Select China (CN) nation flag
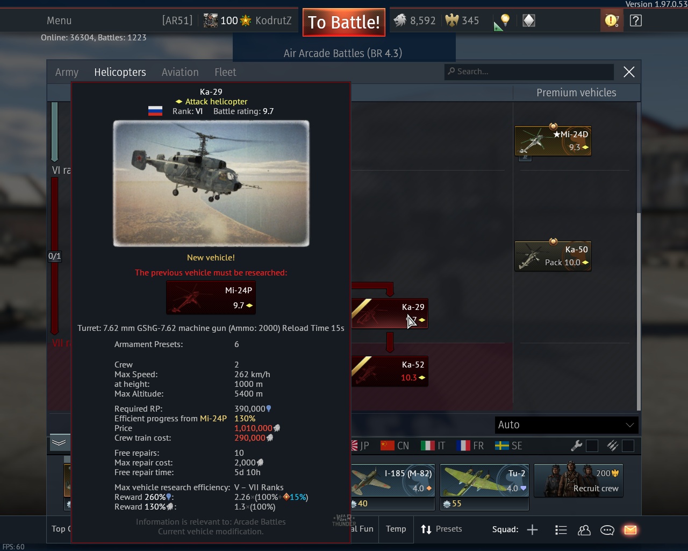The image size is (688, 551). [395, 446]
